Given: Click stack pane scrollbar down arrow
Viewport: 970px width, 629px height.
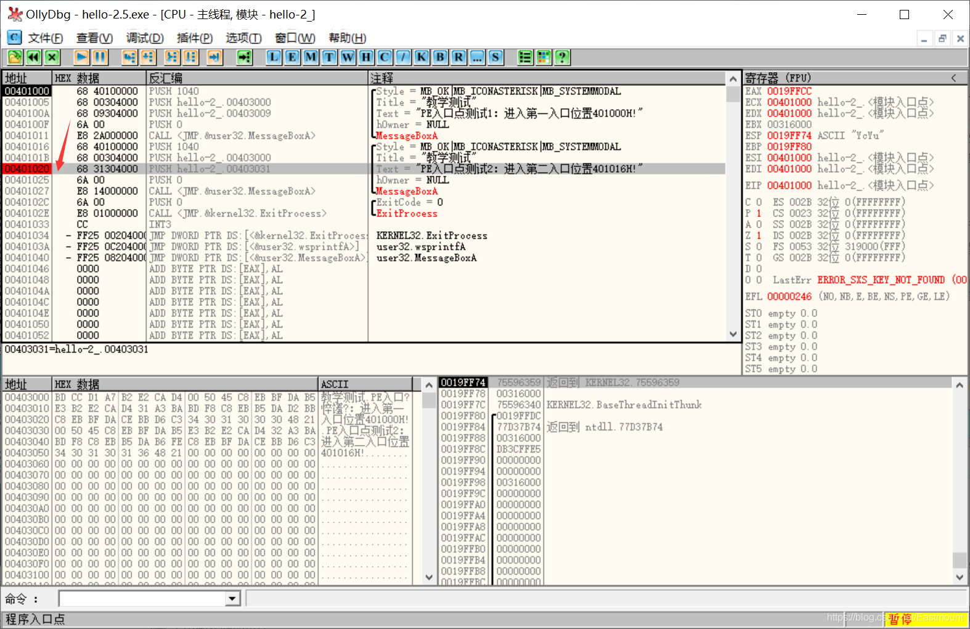Looking at the screenshot, I should 960,578.
